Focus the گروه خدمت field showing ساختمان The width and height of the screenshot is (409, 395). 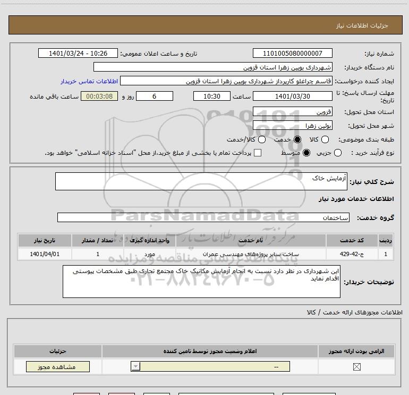coord(203,217)
